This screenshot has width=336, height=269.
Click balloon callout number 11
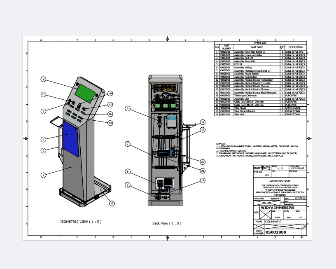[x=43, y=94]
